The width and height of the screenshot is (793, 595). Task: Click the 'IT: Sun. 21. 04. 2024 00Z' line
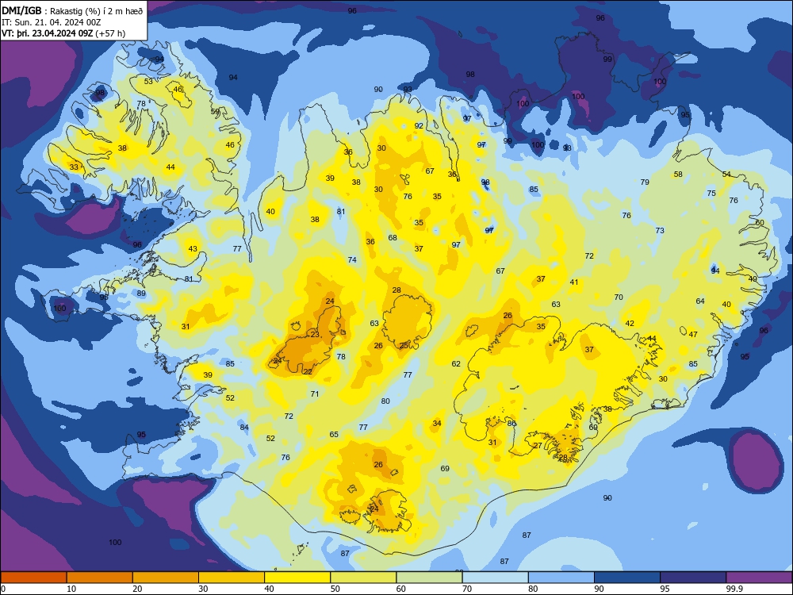pyautogui.click(x=51, y=22)
